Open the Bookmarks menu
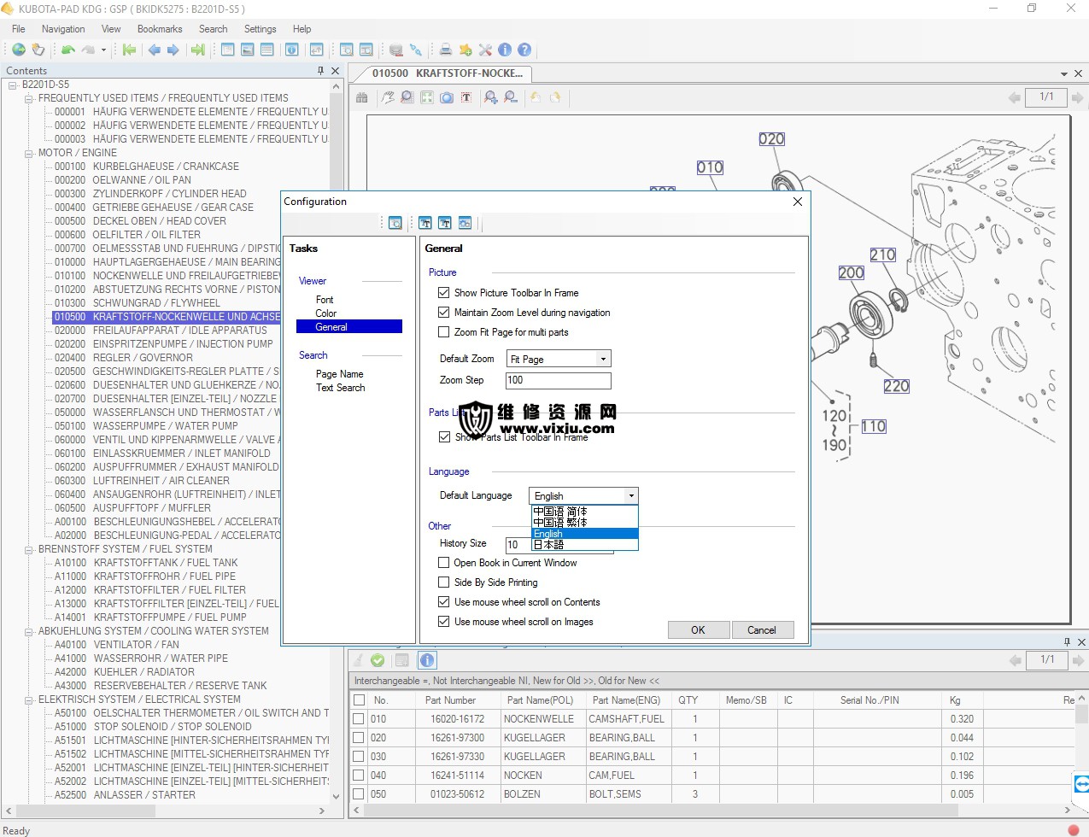Image resolution: width=1089 pixels, height=837 pixels. tap(160, 29)
